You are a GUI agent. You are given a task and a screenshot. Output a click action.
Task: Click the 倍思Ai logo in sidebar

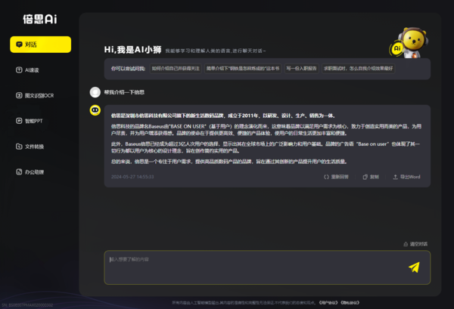40,20
